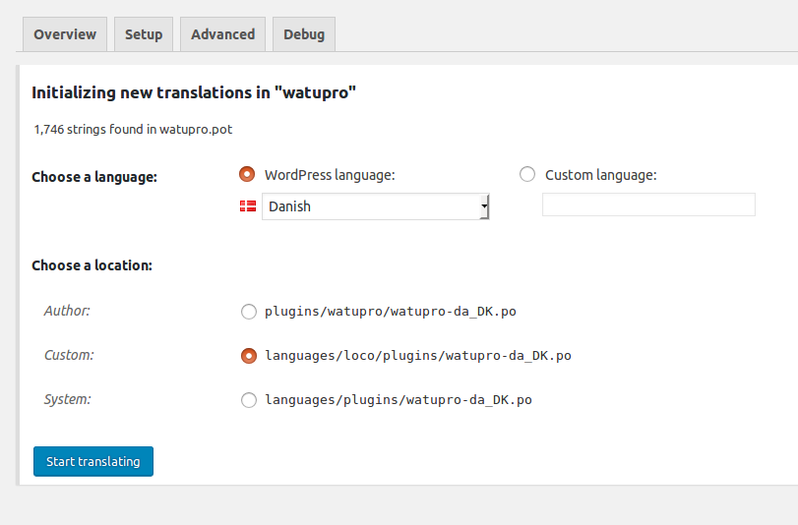Go to the Advanced tab
The height and width of the screenshot is (525, 798).
223,34
